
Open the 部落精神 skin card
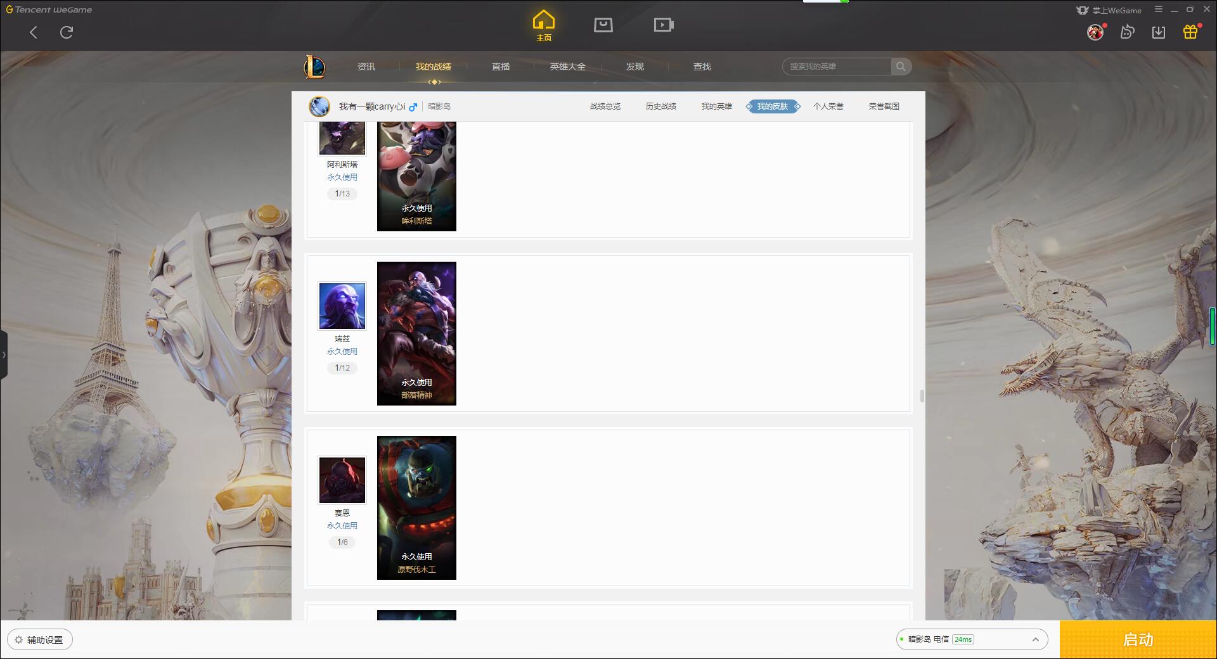416,333
